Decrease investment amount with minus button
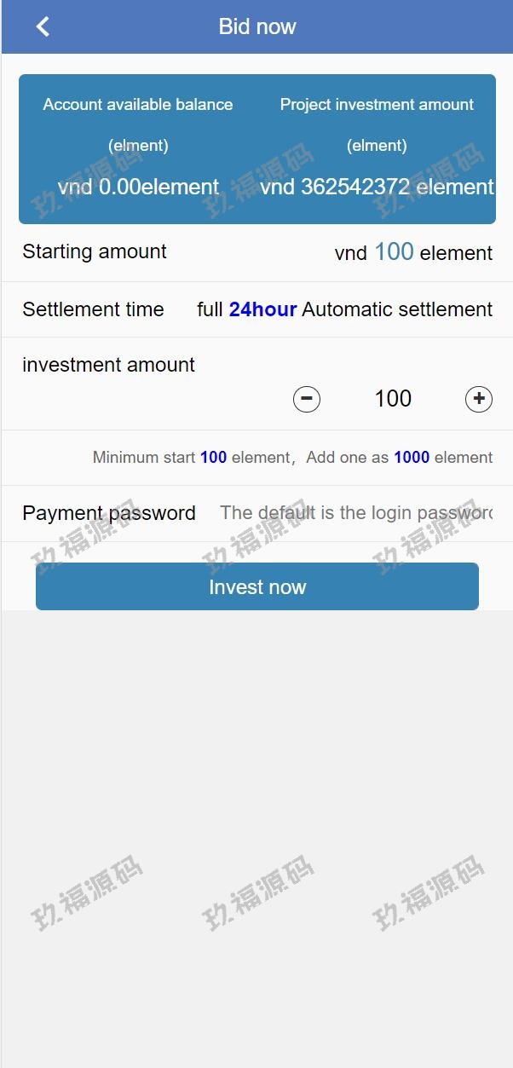Image resolution: width=513 pixels, height=1068 pixels. point(307,399)
